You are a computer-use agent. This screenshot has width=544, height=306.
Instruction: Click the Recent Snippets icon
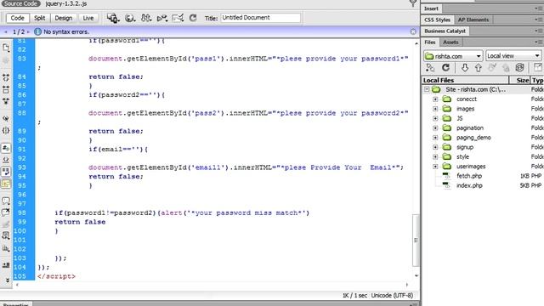(6, 235)
